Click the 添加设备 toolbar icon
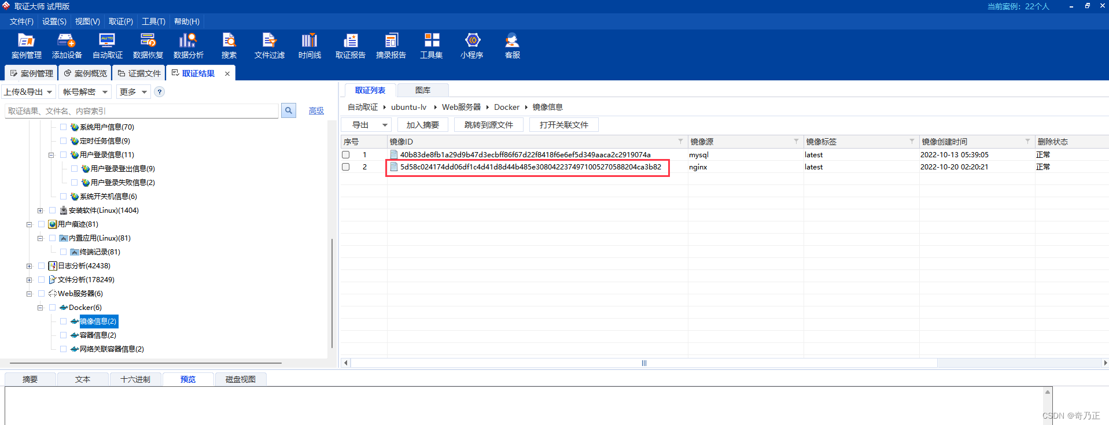The height and width of the screenshot is (425, 1109). [x=67, y=46]
